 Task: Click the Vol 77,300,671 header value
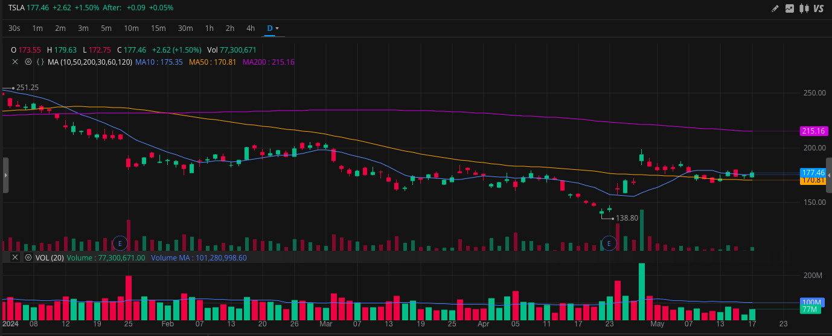(x=232, y=50)
